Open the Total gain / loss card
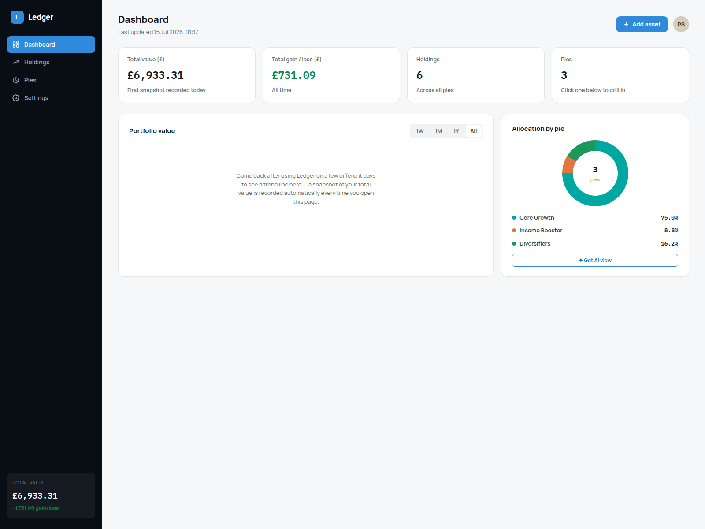The width and height of the screenshot is (705, 529). point(331,75)
